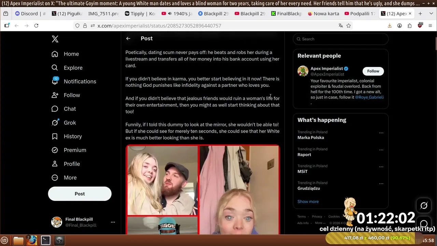
Task: Go back with the browser back arrow
Action: point(16,26)
